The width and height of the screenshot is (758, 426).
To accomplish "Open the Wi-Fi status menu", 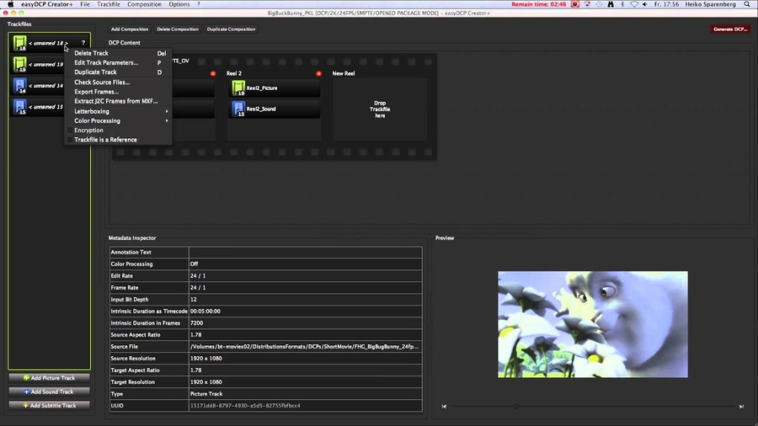I will [x=633, y=4].
